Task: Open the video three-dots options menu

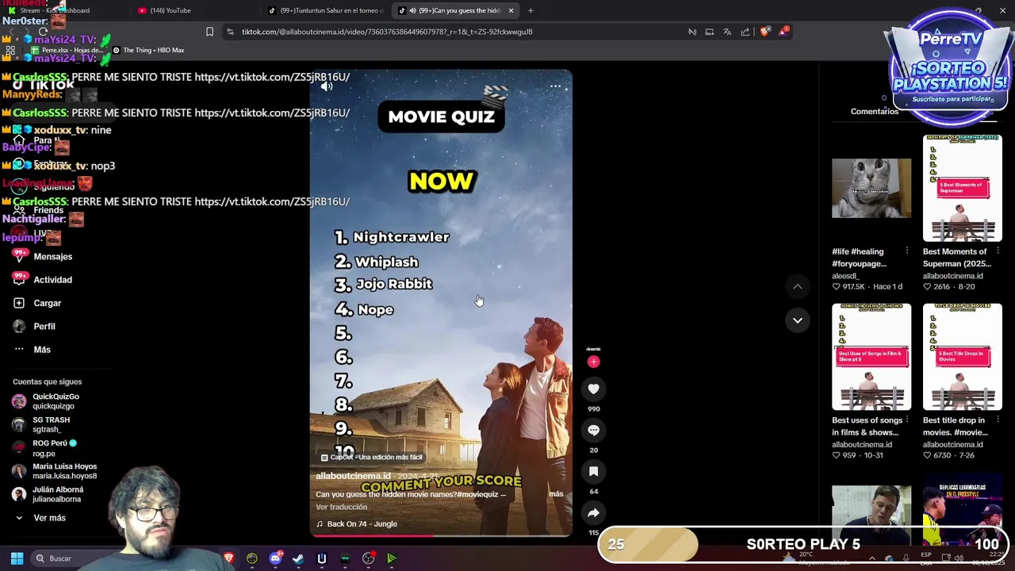Action: pyautogui.click(x=555, y=86)
